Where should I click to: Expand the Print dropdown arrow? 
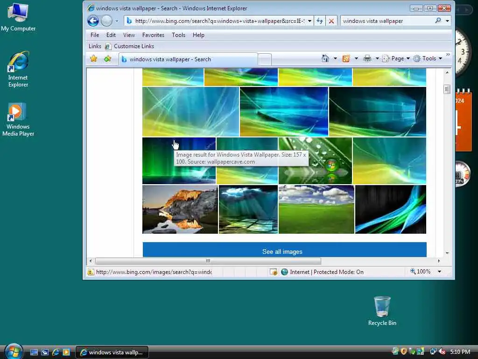tap(377, 58)
